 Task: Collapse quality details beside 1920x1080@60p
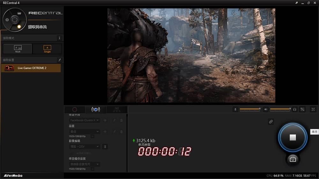point(93,136)
